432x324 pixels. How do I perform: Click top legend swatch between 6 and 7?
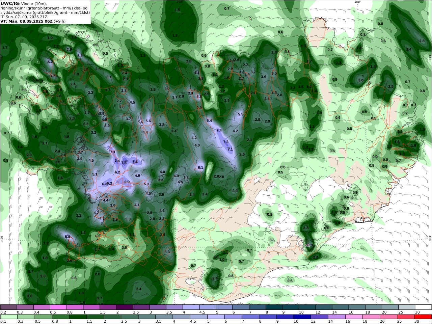(x=241, y=307)
